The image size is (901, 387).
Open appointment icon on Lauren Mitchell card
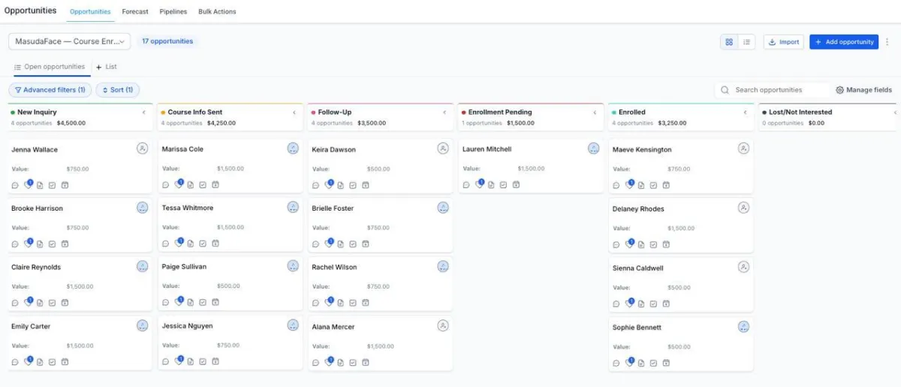tap(516, 184)
